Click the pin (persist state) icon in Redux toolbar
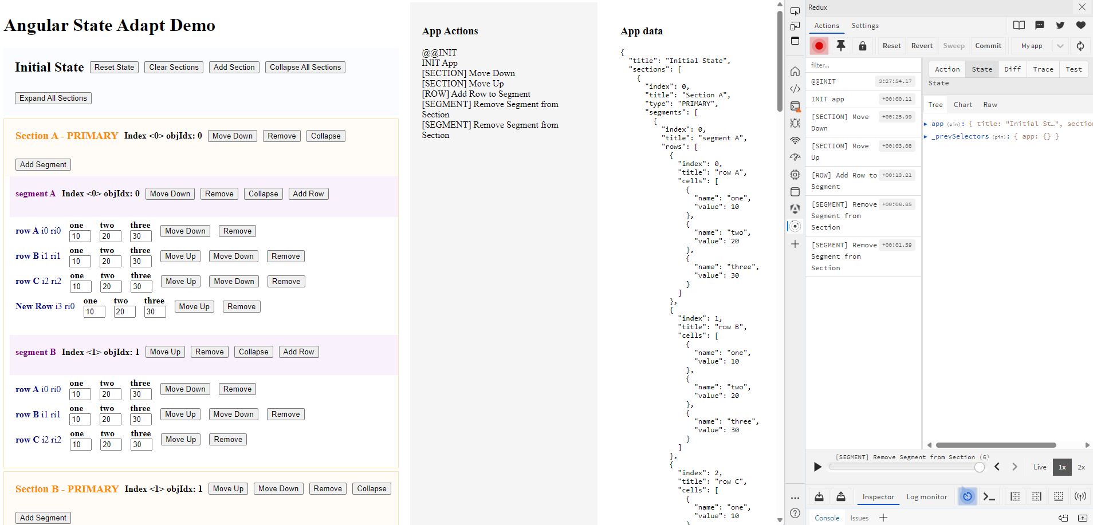The image size is (1093, 525). coord(841,46)
